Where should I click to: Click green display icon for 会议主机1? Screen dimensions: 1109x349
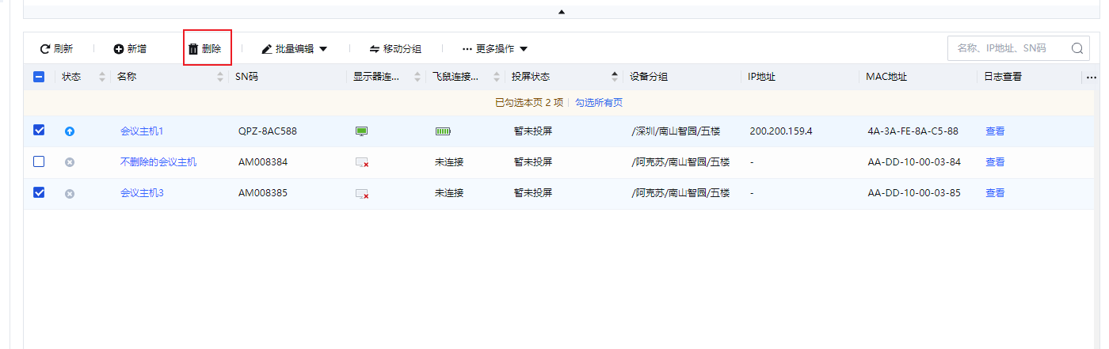tap(361, 131)
